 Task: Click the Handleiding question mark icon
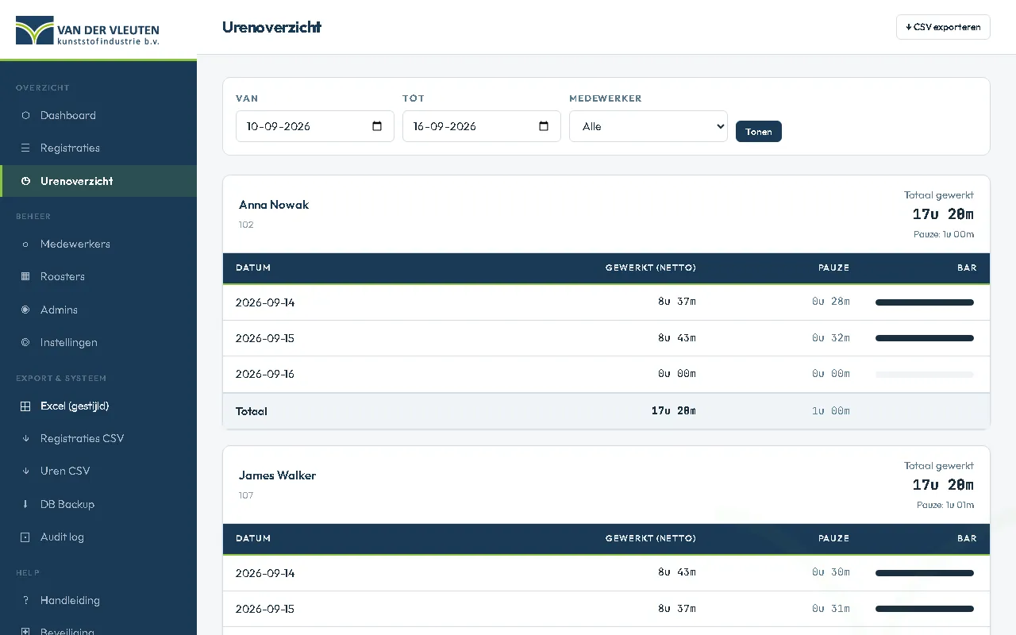pos(25,600)
